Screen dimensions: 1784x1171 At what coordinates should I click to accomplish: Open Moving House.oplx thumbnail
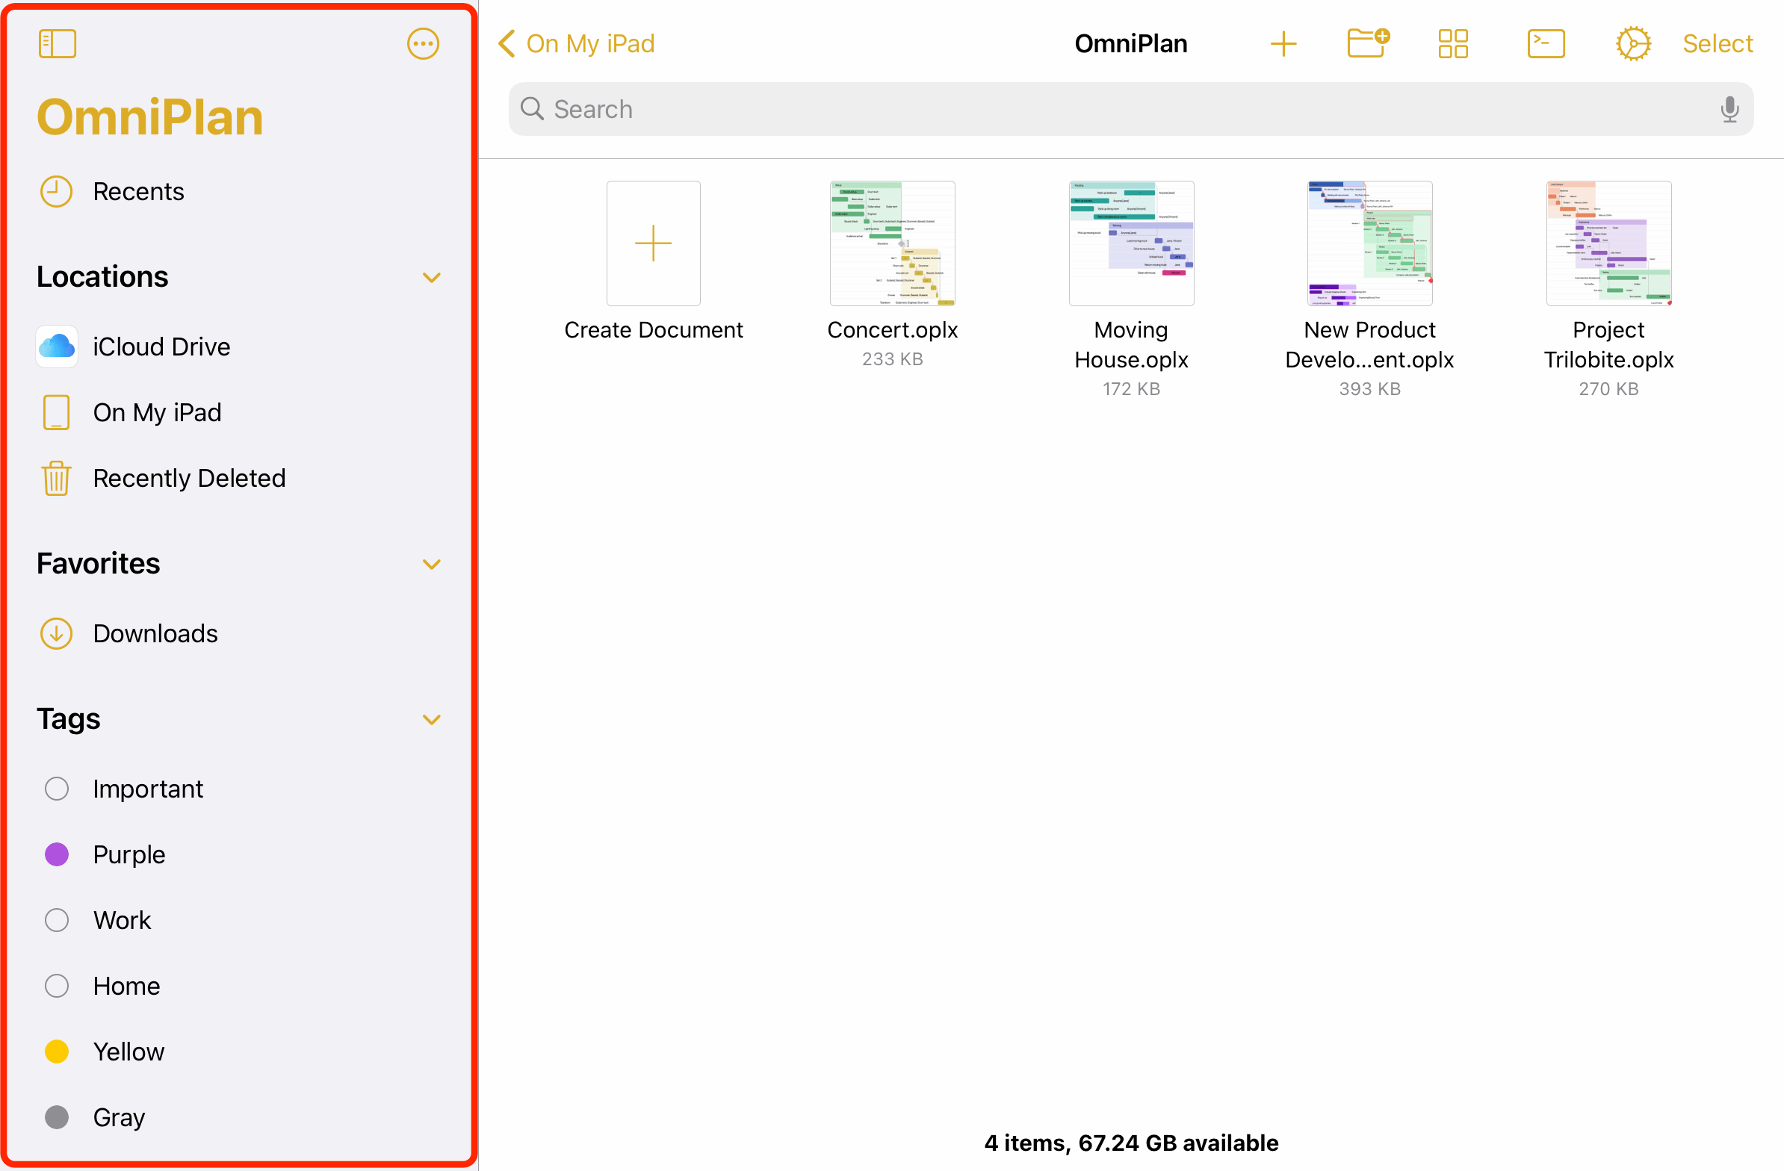tap(1131, 243)
